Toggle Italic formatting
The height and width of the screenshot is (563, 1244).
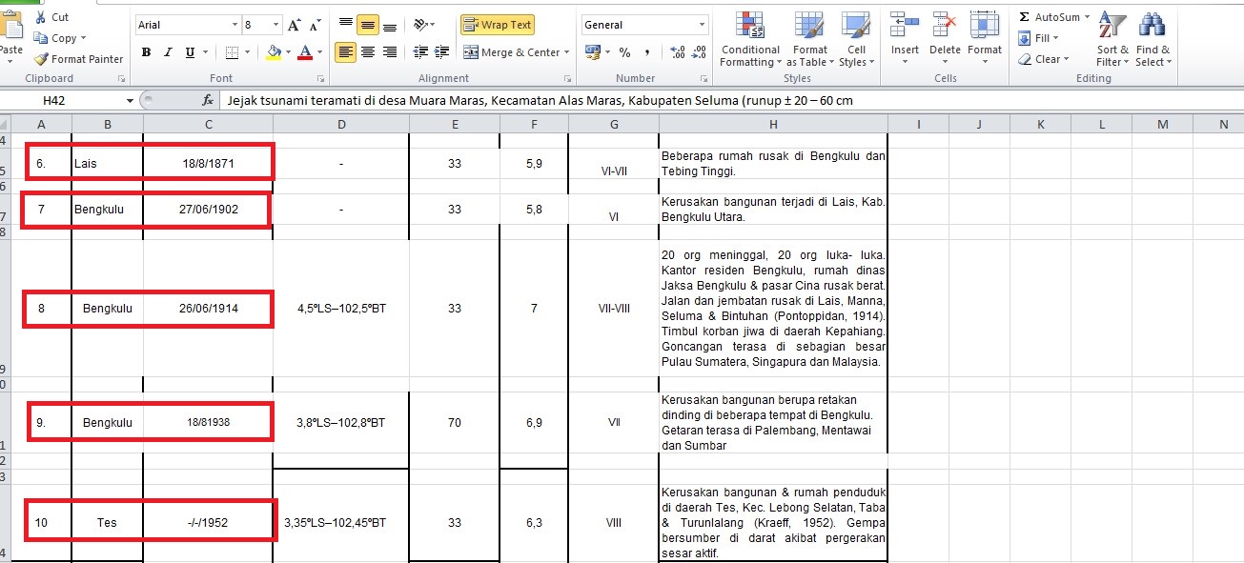point(169,52)
